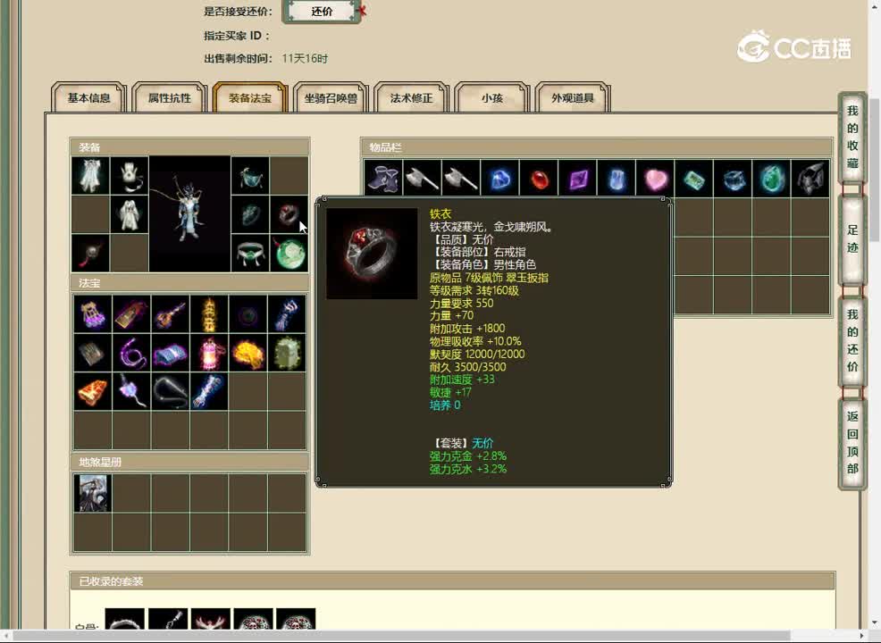Select the pink glowing lantern magic treasure
The image size is (881, 643).
click(x=209, y=353)
